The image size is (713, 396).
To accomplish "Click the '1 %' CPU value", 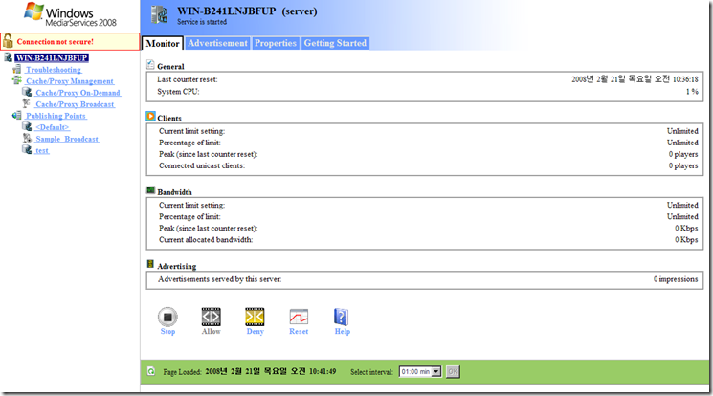I will click(x=692, y=92).
